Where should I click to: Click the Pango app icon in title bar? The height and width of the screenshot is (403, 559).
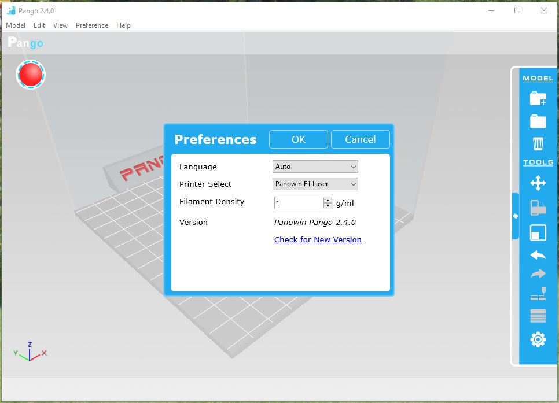(x=11, y=10)
